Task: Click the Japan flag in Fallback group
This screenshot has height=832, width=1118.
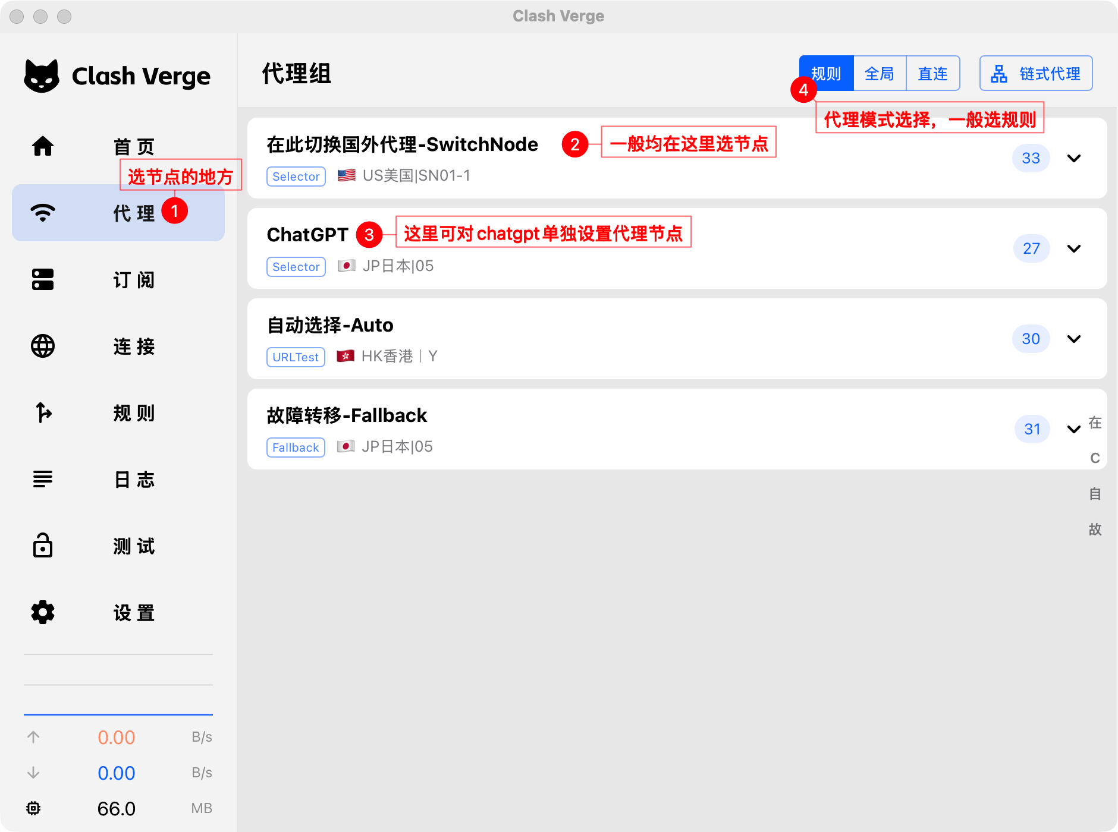Action: [x=346, y=446]
